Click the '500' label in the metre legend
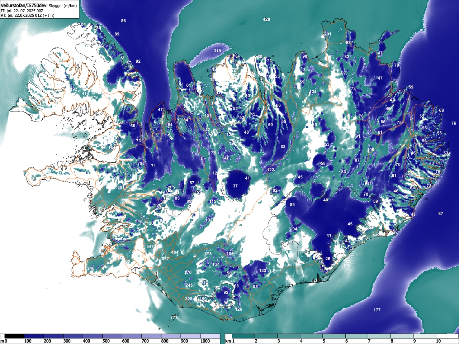Viewport: 459px width, 344px height. point(106,341)
